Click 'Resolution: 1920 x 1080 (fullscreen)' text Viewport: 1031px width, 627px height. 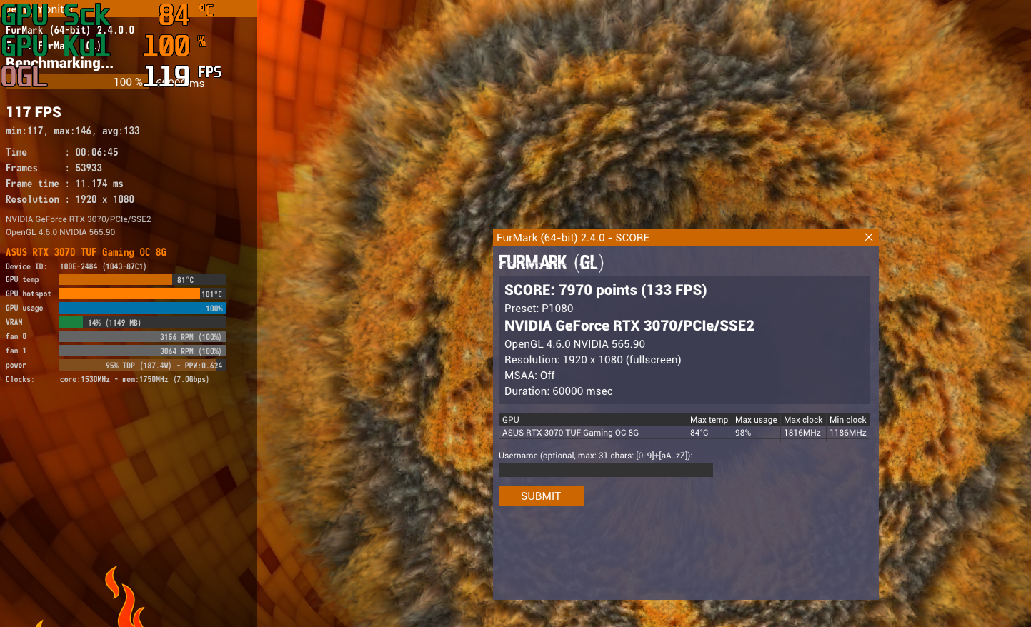[592, 360]
